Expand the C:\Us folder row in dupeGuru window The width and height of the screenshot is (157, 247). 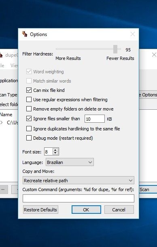pyautogui.click(x=2, y=123)
